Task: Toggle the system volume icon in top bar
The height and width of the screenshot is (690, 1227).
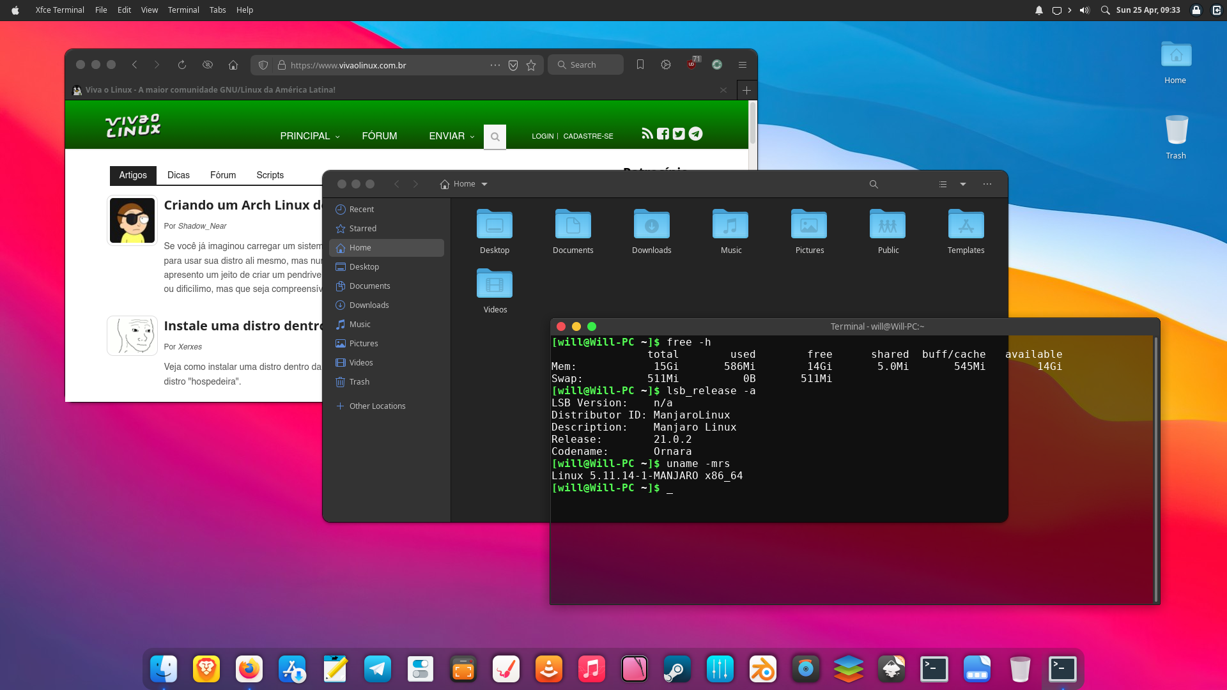Action: click(1084, 10)
